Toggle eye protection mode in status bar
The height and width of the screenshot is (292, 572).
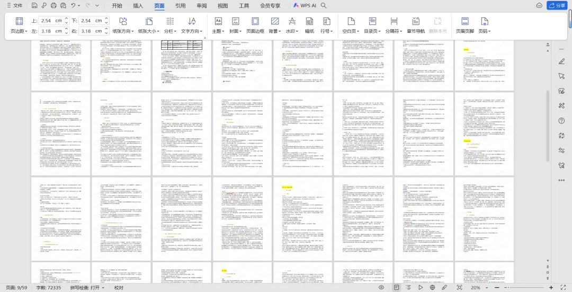[x=381, y=288]
